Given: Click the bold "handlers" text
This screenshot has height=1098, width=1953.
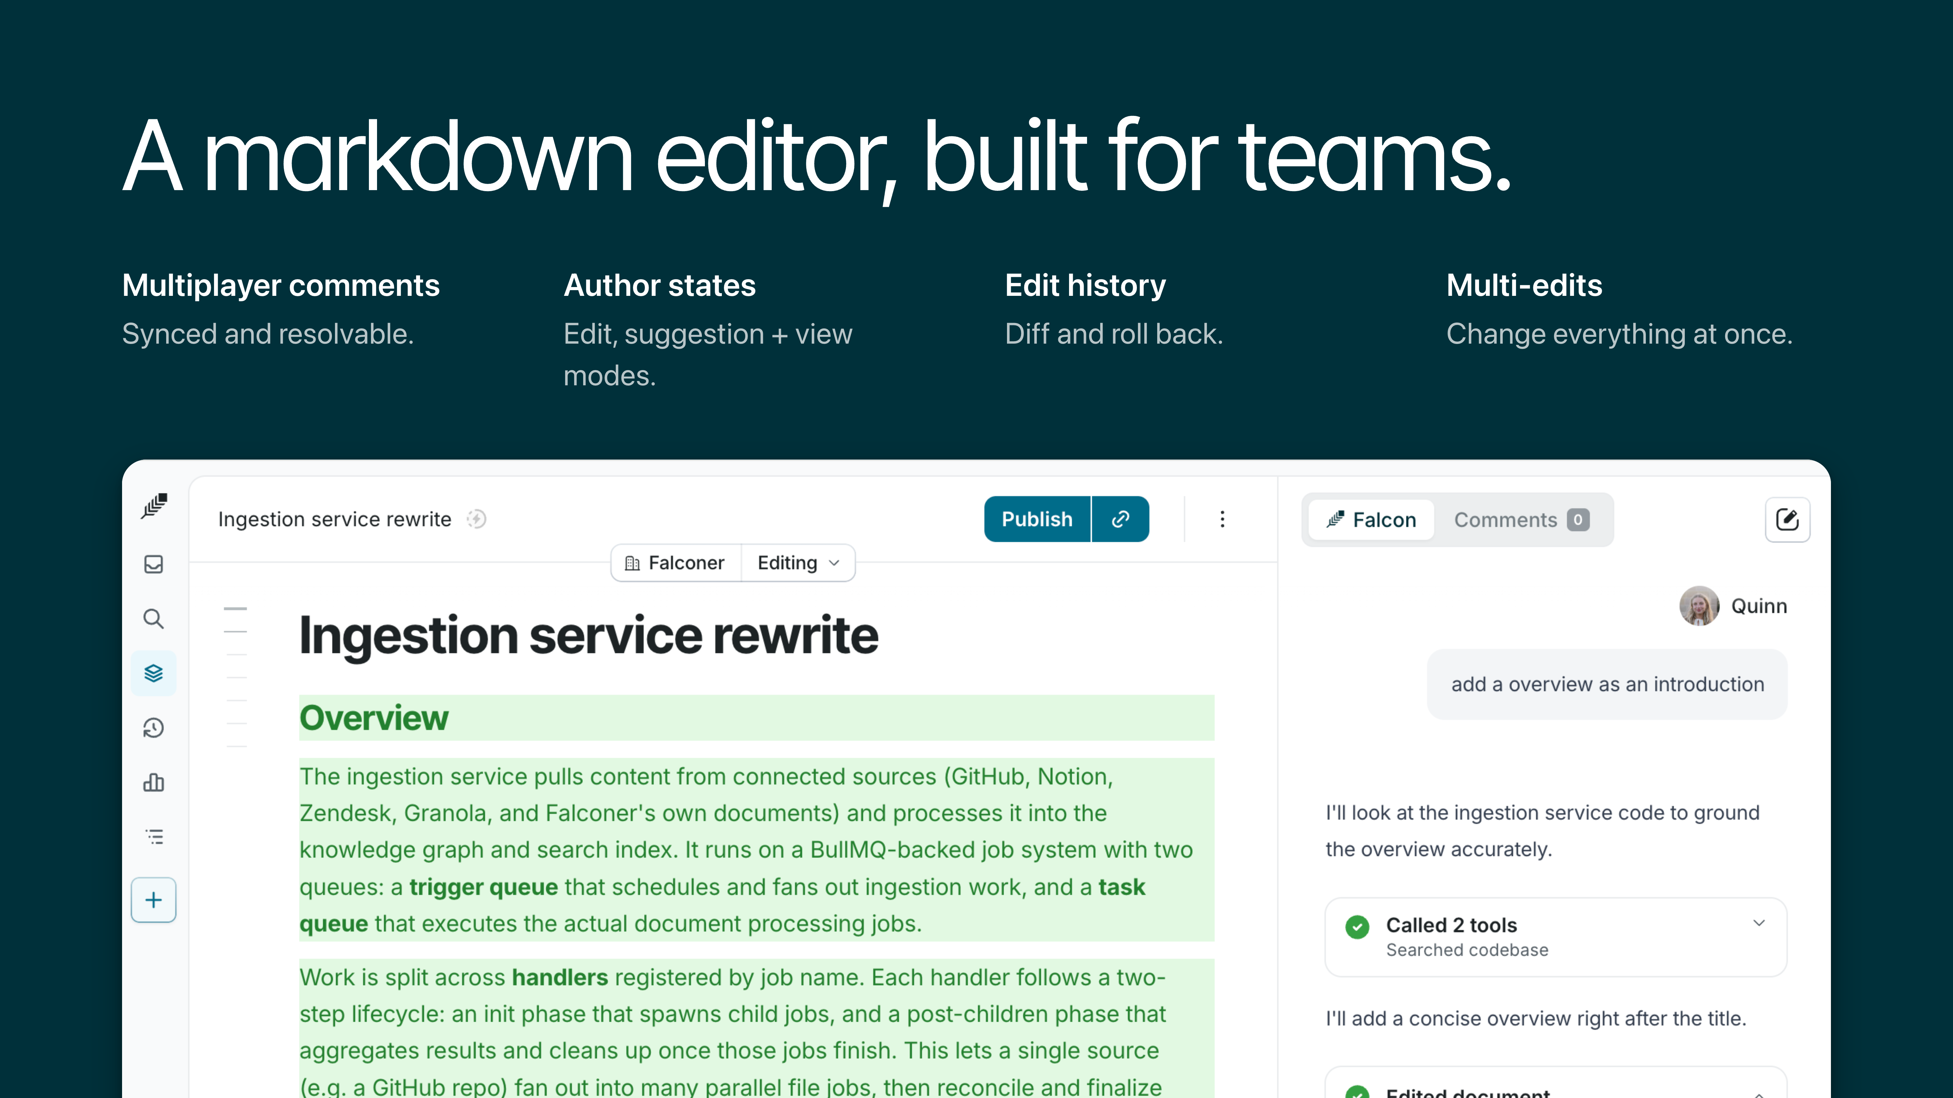Looking at the screenshot, I should 560,977.
